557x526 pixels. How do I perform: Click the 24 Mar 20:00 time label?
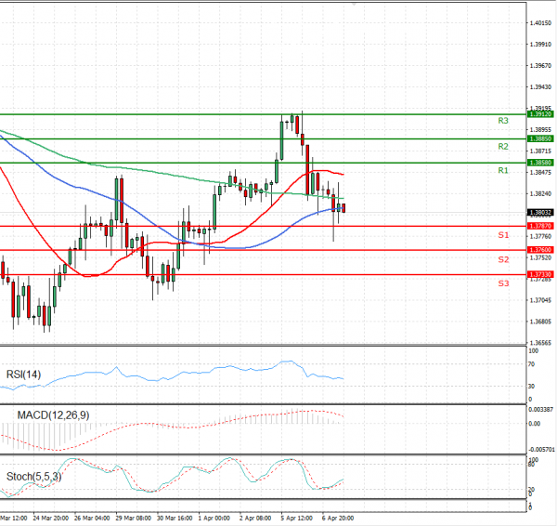coord(51,519)
